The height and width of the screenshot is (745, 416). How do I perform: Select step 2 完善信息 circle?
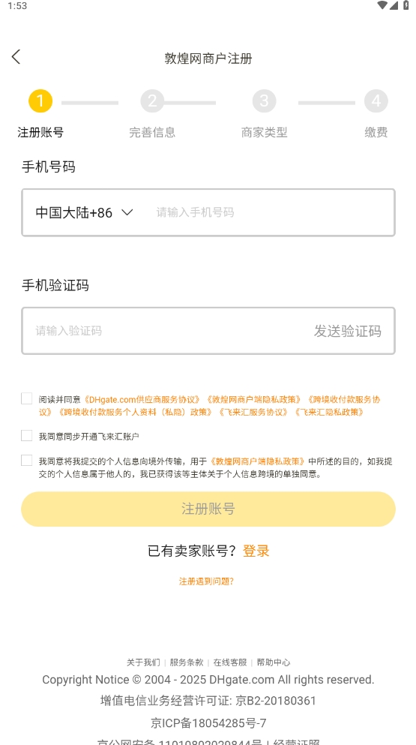click(152, 101)
